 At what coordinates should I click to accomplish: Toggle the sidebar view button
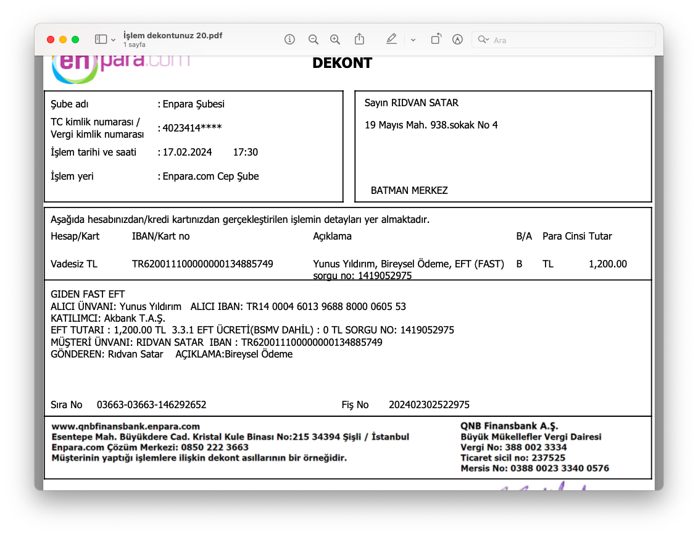point(101,40)
